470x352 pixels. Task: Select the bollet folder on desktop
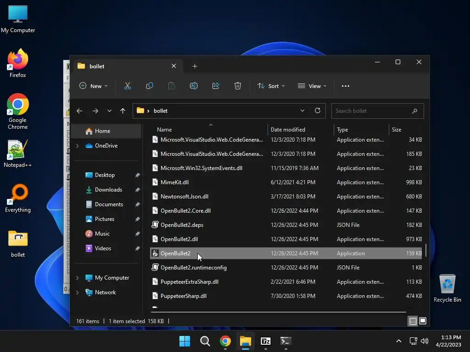point(18,244)
